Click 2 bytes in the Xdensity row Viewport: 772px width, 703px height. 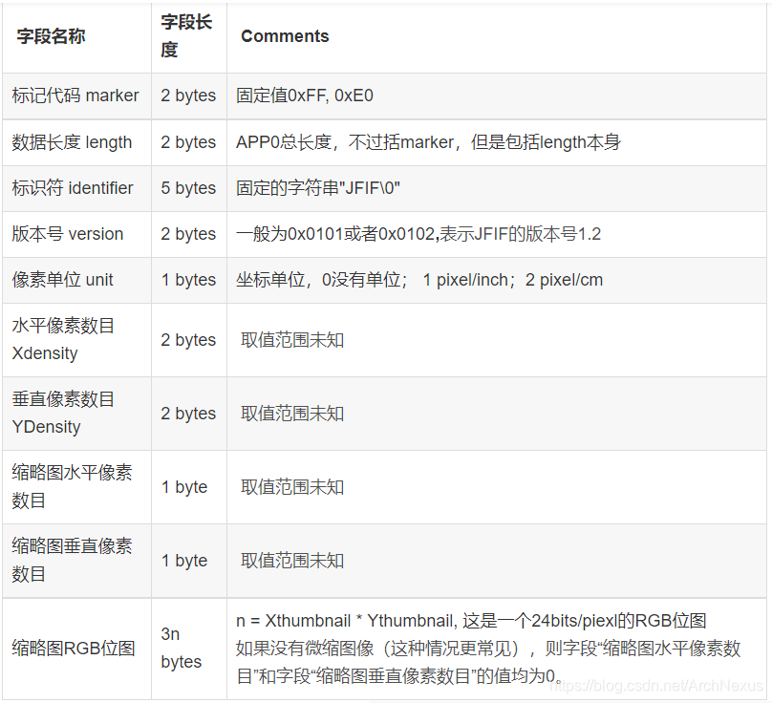[188, 340]
